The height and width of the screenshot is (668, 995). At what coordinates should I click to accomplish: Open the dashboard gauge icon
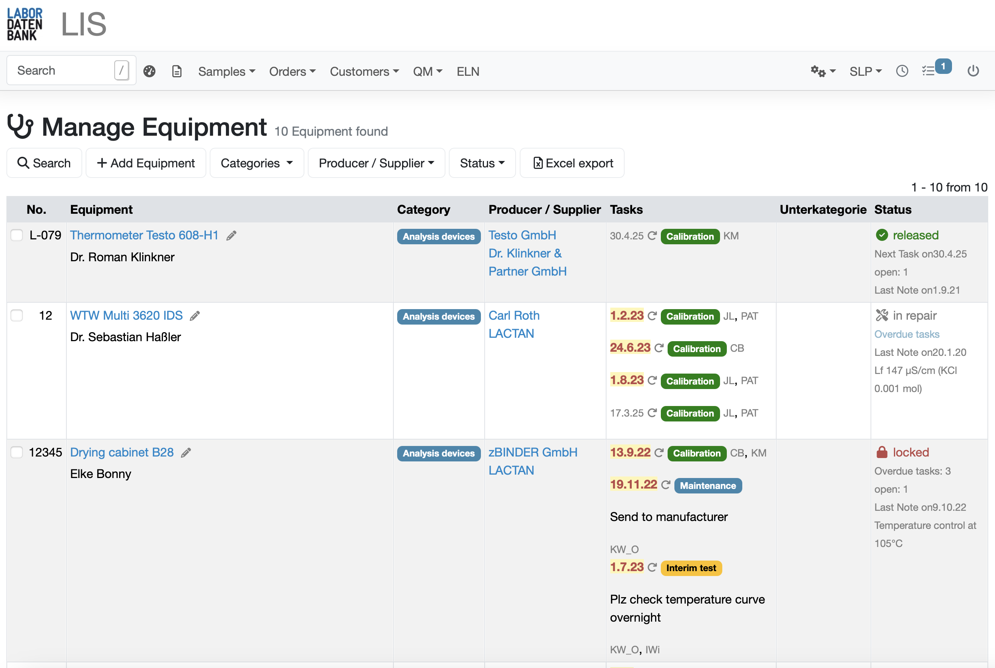[149, 71]
